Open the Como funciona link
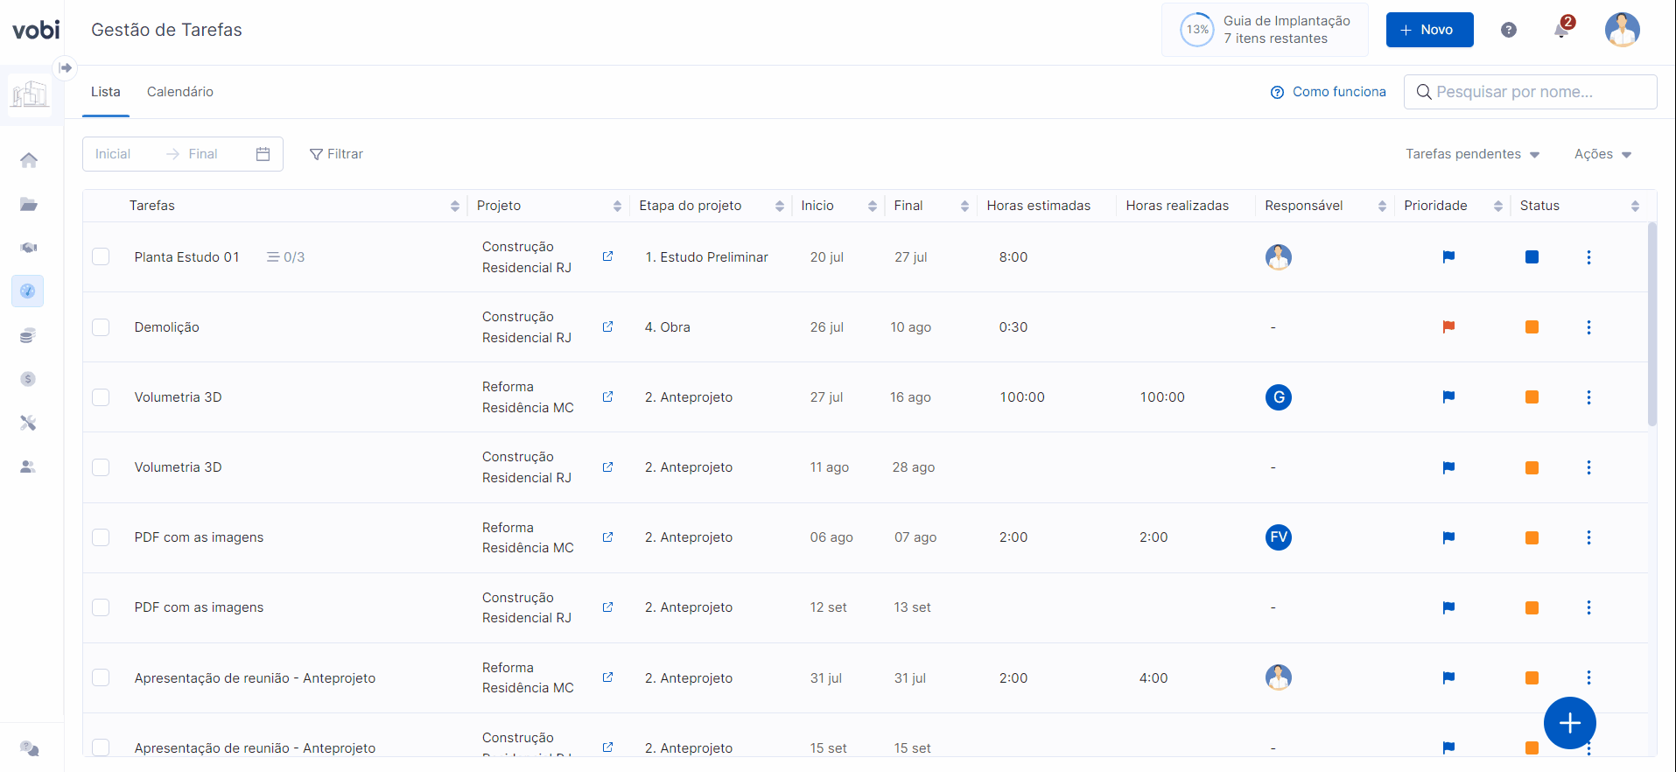Viewport: 1676px width, 772px height. 1329,92
